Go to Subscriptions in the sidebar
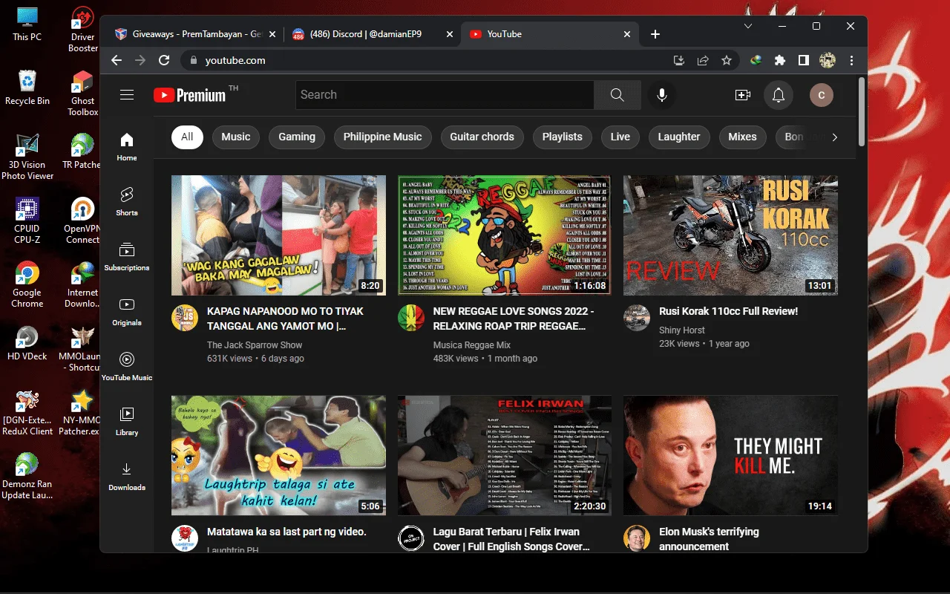The image size is (950, 594). coord(127,255)
